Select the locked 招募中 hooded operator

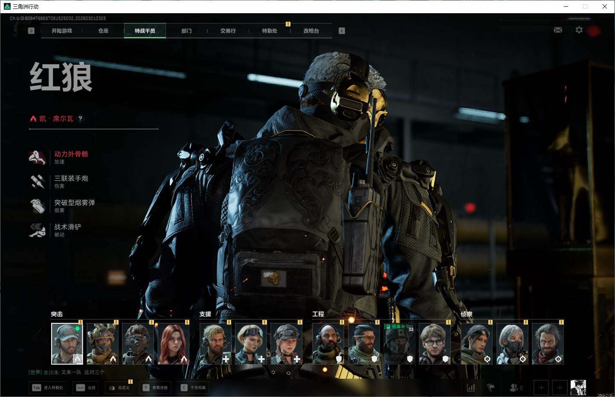[399, 344]
